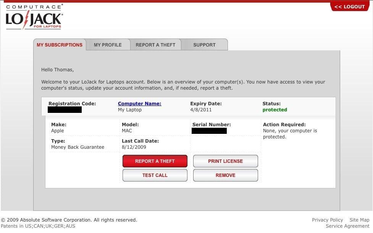
Task: Open the Report a Theft tab
Action: click(155, 45)
